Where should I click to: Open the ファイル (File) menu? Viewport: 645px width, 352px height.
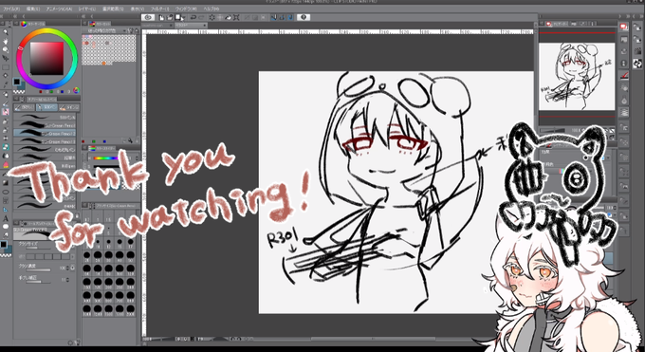pos(11,9)
